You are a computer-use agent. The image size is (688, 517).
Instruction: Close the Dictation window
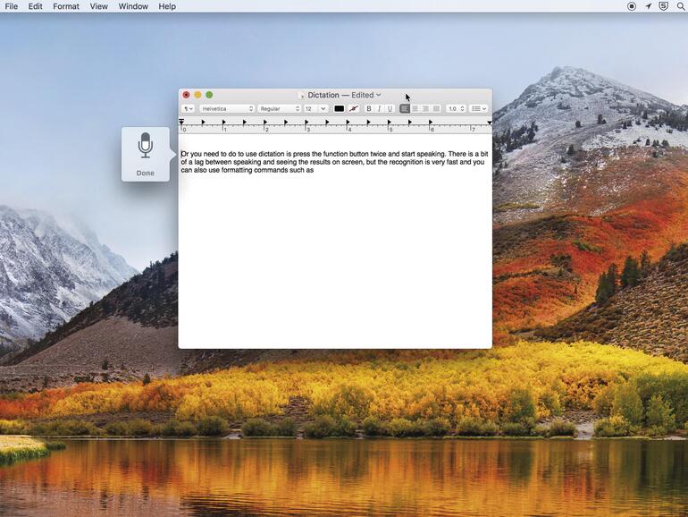[x=186, y=95]
